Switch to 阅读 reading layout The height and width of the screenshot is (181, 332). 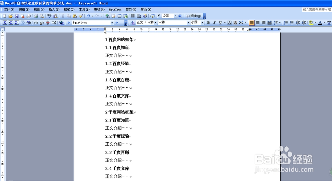194,16
